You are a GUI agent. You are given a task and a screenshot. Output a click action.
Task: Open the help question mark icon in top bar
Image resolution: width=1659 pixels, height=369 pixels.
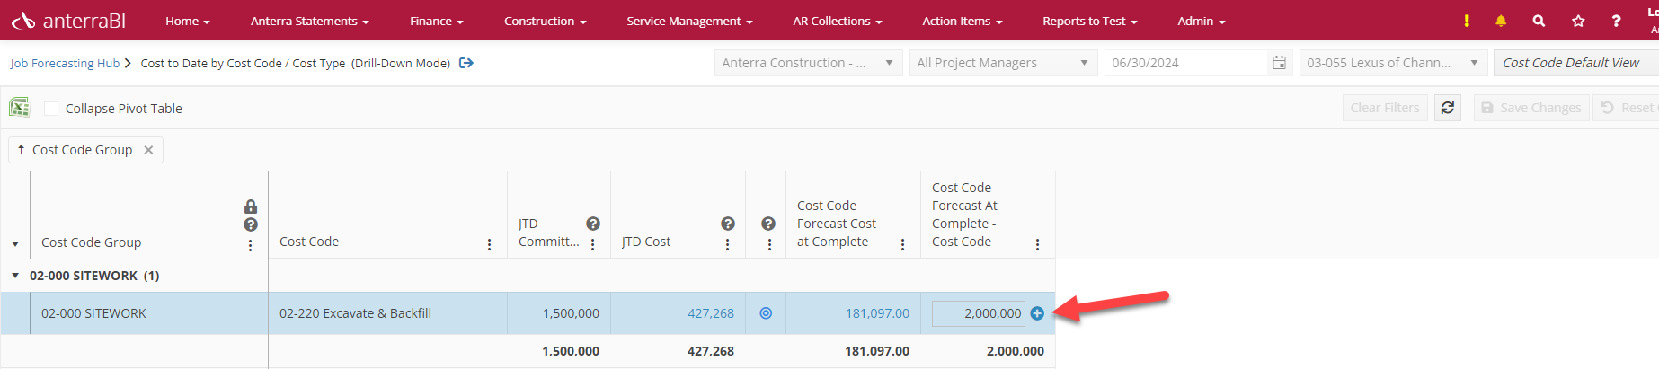[1616, 21]
